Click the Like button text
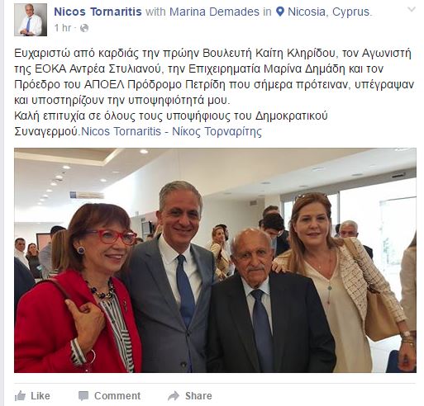 coord(40,396)
